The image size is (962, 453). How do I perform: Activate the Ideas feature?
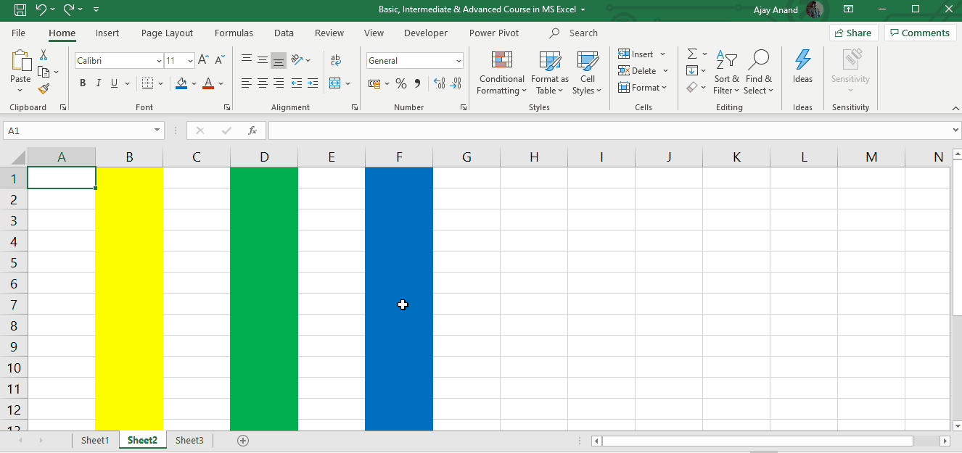point(802,69)
